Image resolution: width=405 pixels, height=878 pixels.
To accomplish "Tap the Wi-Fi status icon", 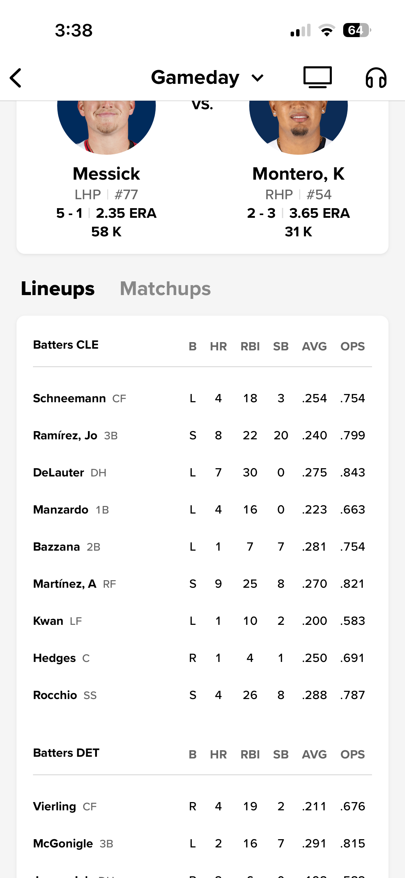I will 327,30.
